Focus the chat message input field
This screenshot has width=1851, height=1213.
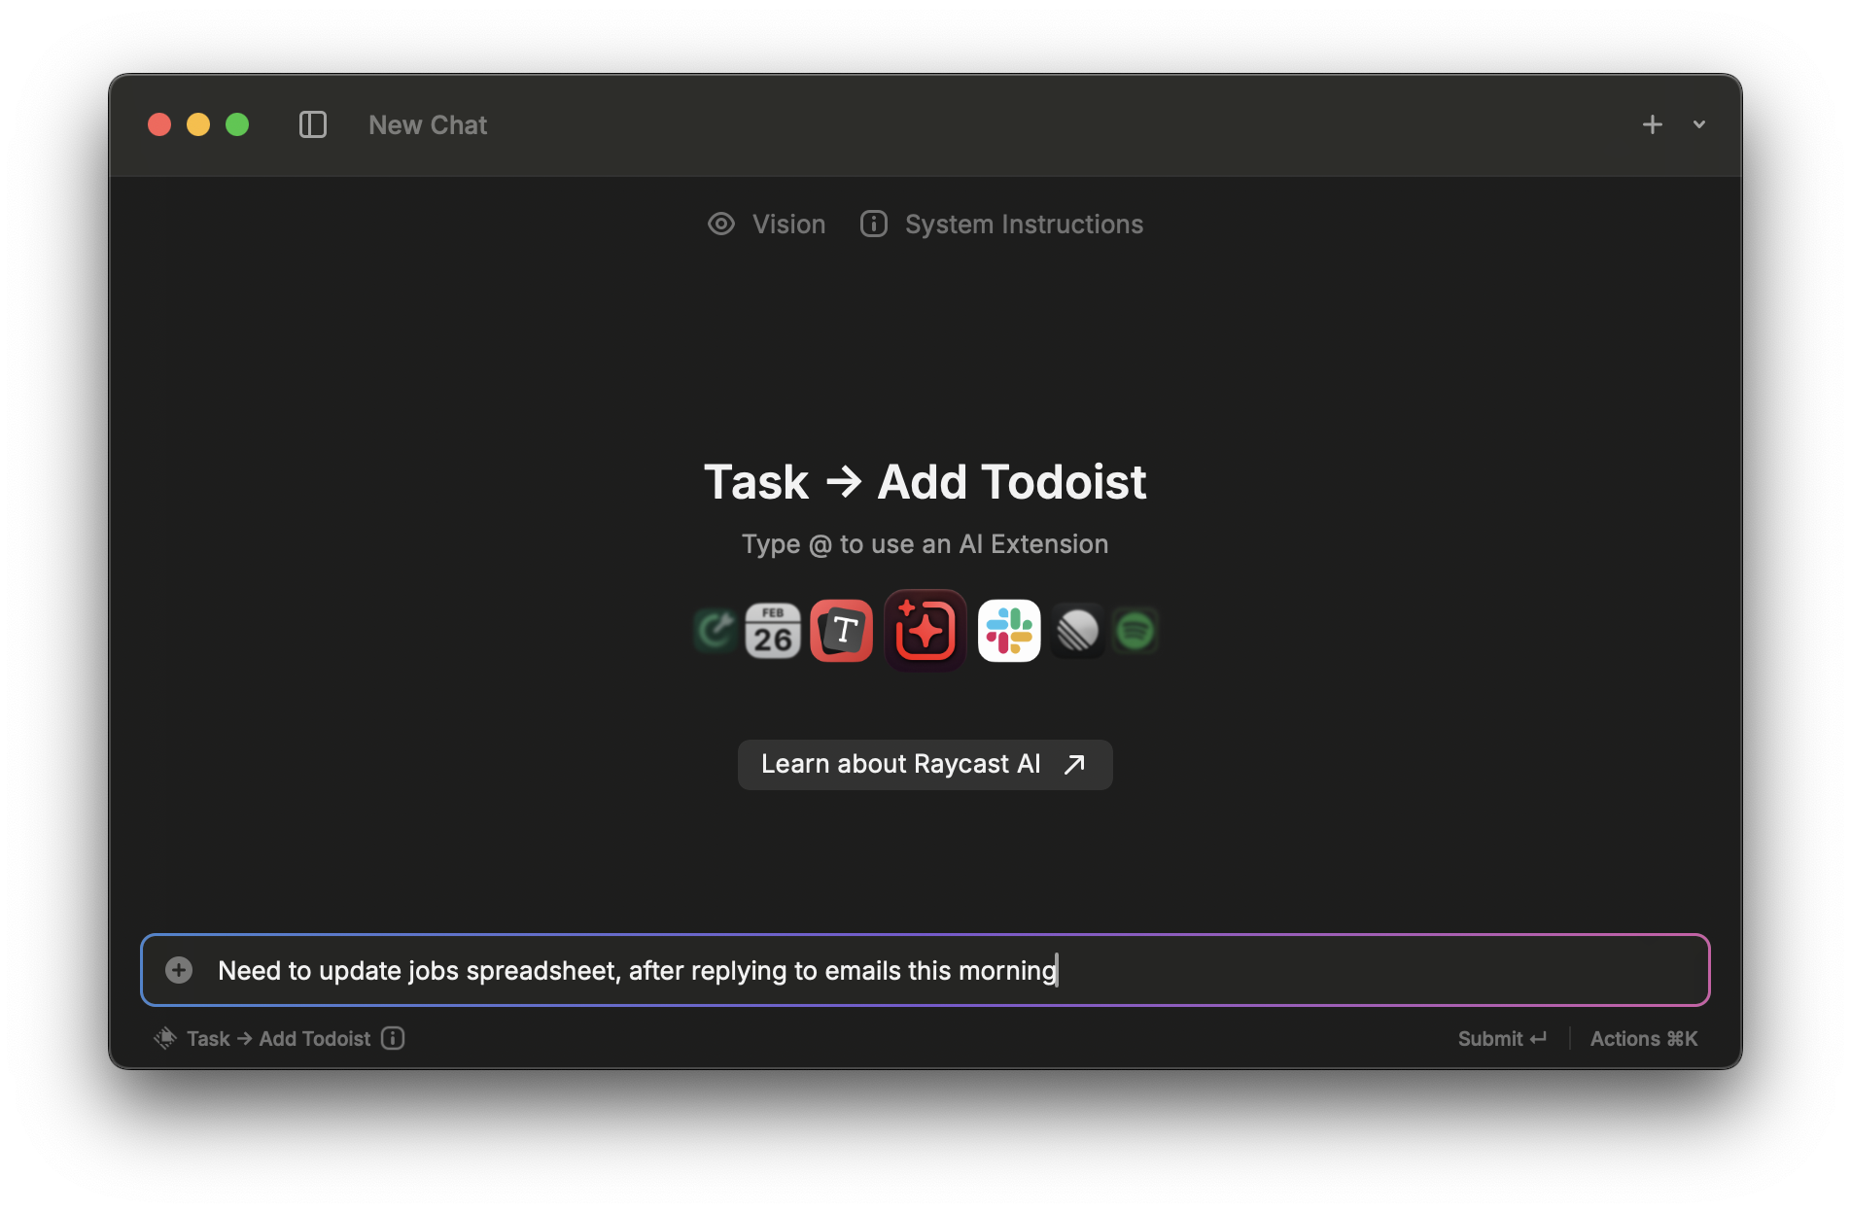(x=925, y=970)
